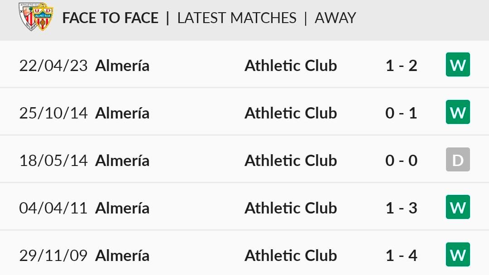Viewport: 489px width, 275px height.
Task: Click Athletic Club in the 25/10/14 row
Action: (291, 113)
